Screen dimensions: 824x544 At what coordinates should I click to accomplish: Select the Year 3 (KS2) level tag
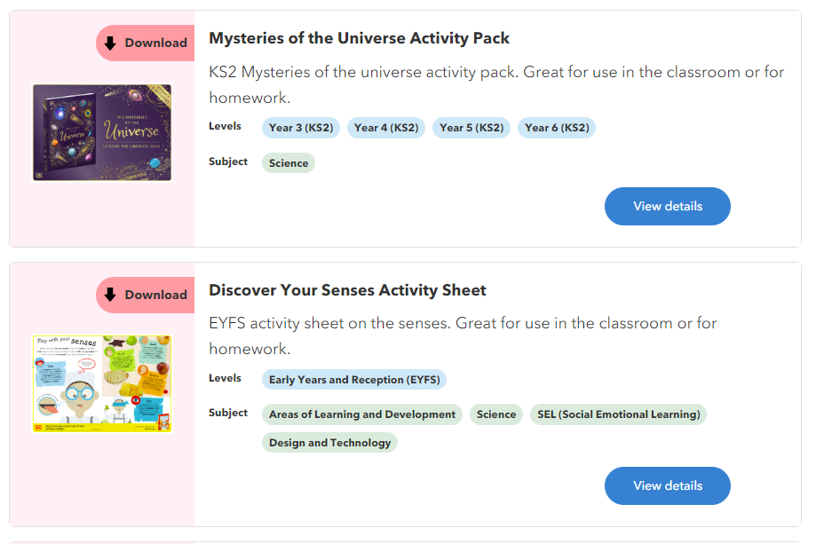pyautogui.click(x=301, y=128)
